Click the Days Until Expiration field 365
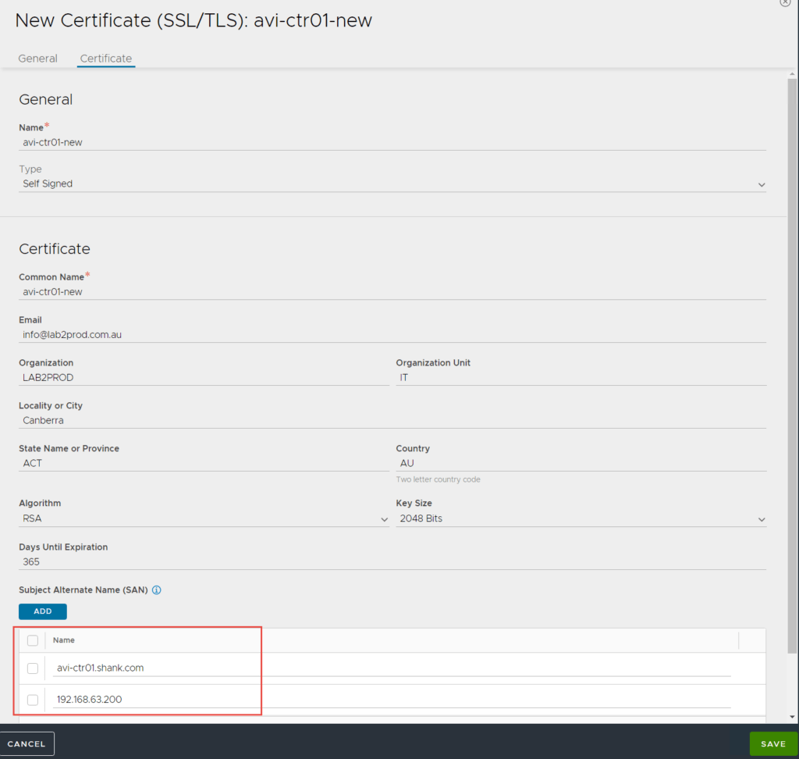 (x=392, y=561)
